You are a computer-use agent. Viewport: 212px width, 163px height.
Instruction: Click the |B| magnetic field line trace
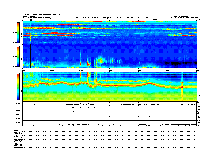click(110, 124)
